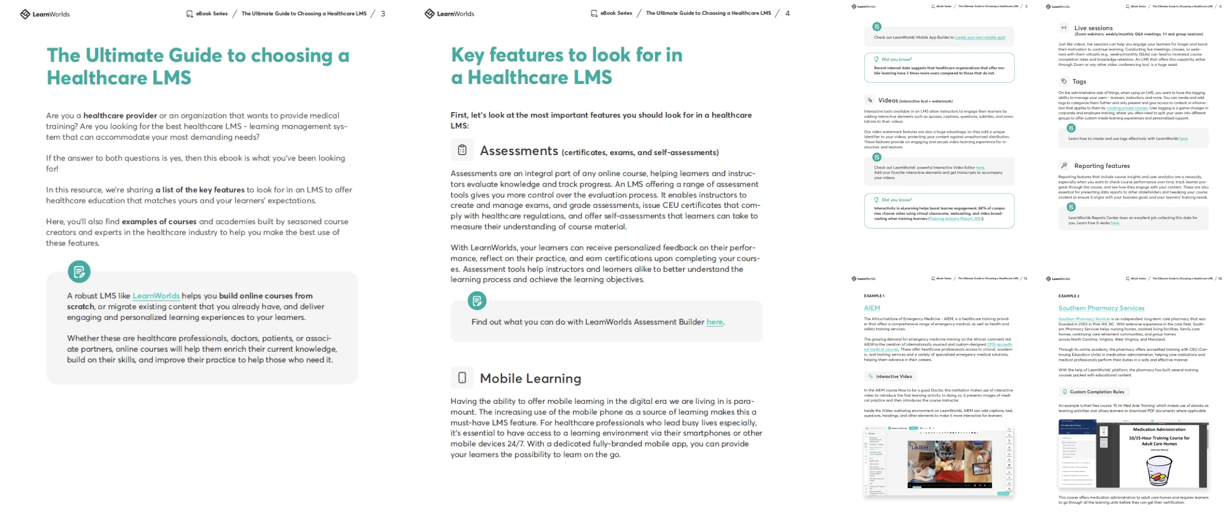This screenshot has height=524, width=1231.
Task: Click the Custom Completion Rules icon on page 18
Action: tap(1065, 392)
